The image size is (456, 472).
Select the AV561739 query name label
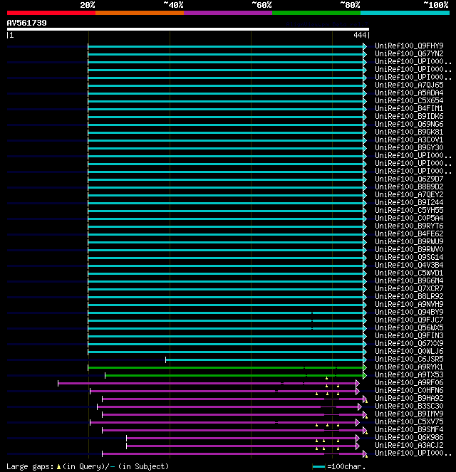(27, 23)
